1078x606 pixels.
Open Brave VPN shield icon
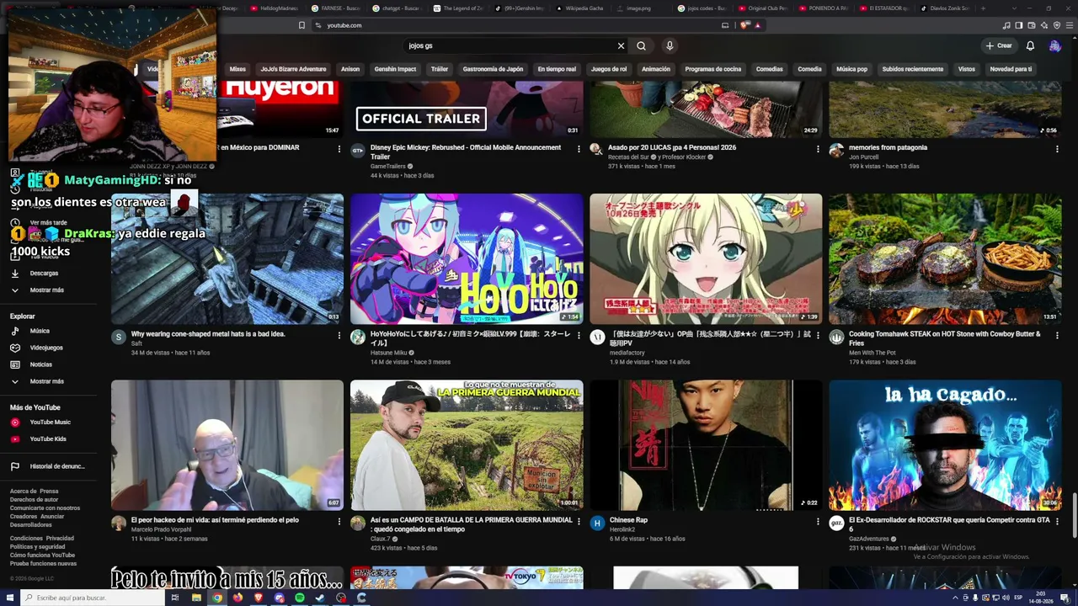tap(1057, 25)
